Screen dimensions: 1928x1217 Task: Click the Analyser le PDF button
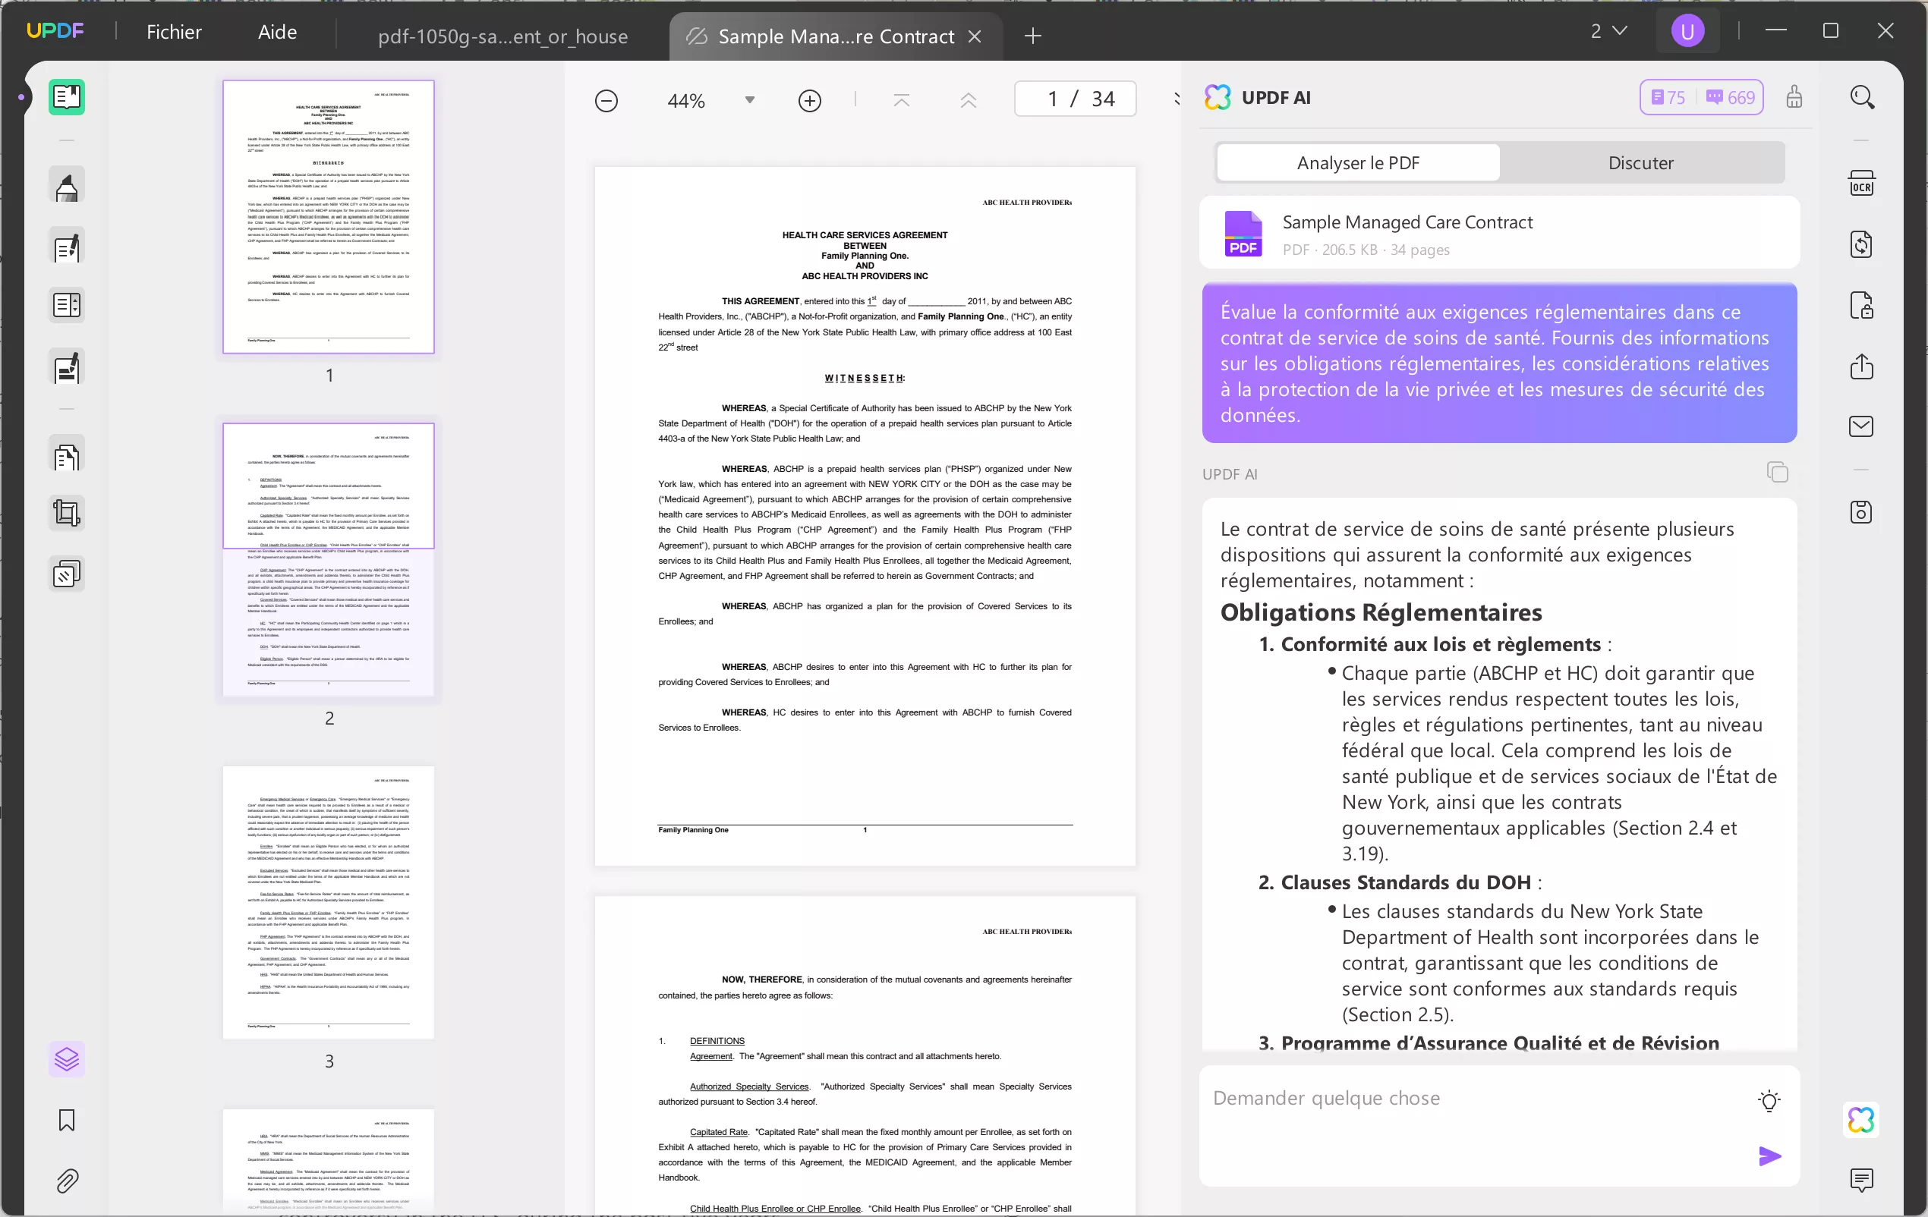point(1357,162)
